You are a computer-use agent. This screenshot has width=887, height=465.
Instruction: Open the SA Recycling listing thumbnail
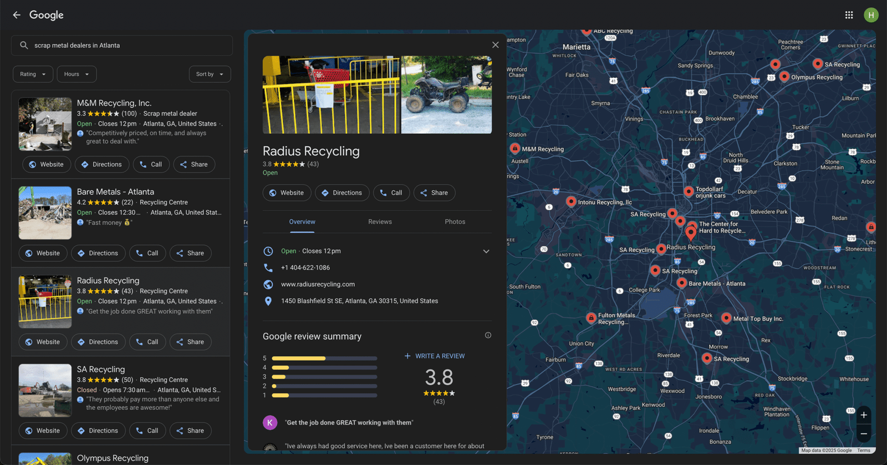(45, 391)
